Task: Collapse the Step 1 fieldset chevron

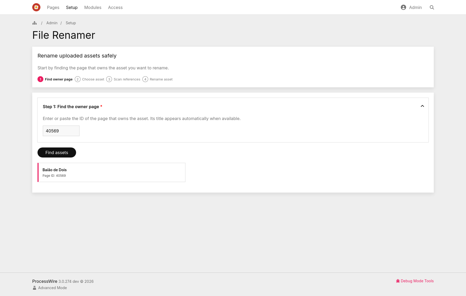Action: pyautogui.click(x=422, y=106)
